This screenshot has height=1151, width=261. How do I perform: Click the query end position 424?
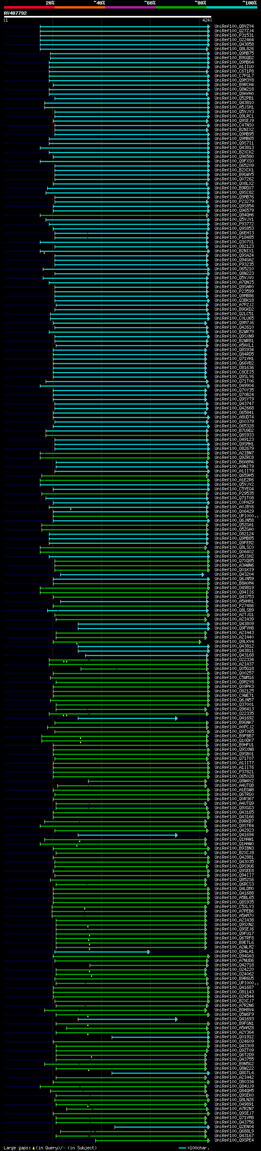pos(206,20)
